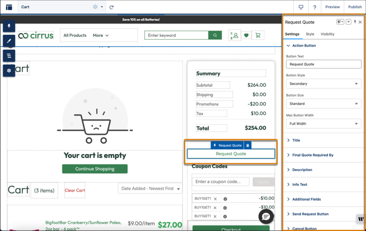This screenshot has width=366, height=231.
Task: Open the Cart page settings gear icon
Action: tap(95, 7)
